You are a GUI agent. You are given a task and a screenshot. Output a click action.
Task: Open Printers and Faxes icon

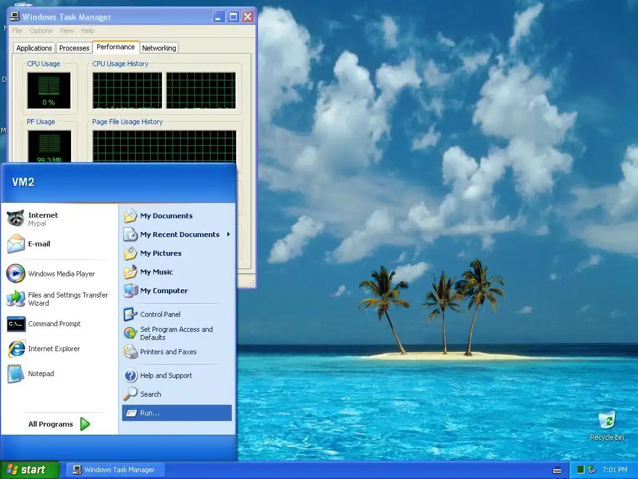coord(130,352)
